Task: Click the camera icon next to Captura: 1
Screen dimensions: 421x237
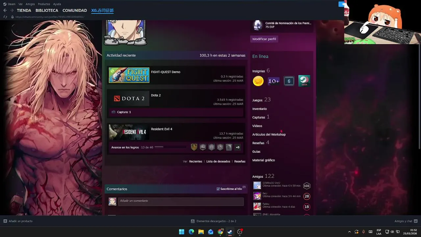Action: [x=113, y=112]
